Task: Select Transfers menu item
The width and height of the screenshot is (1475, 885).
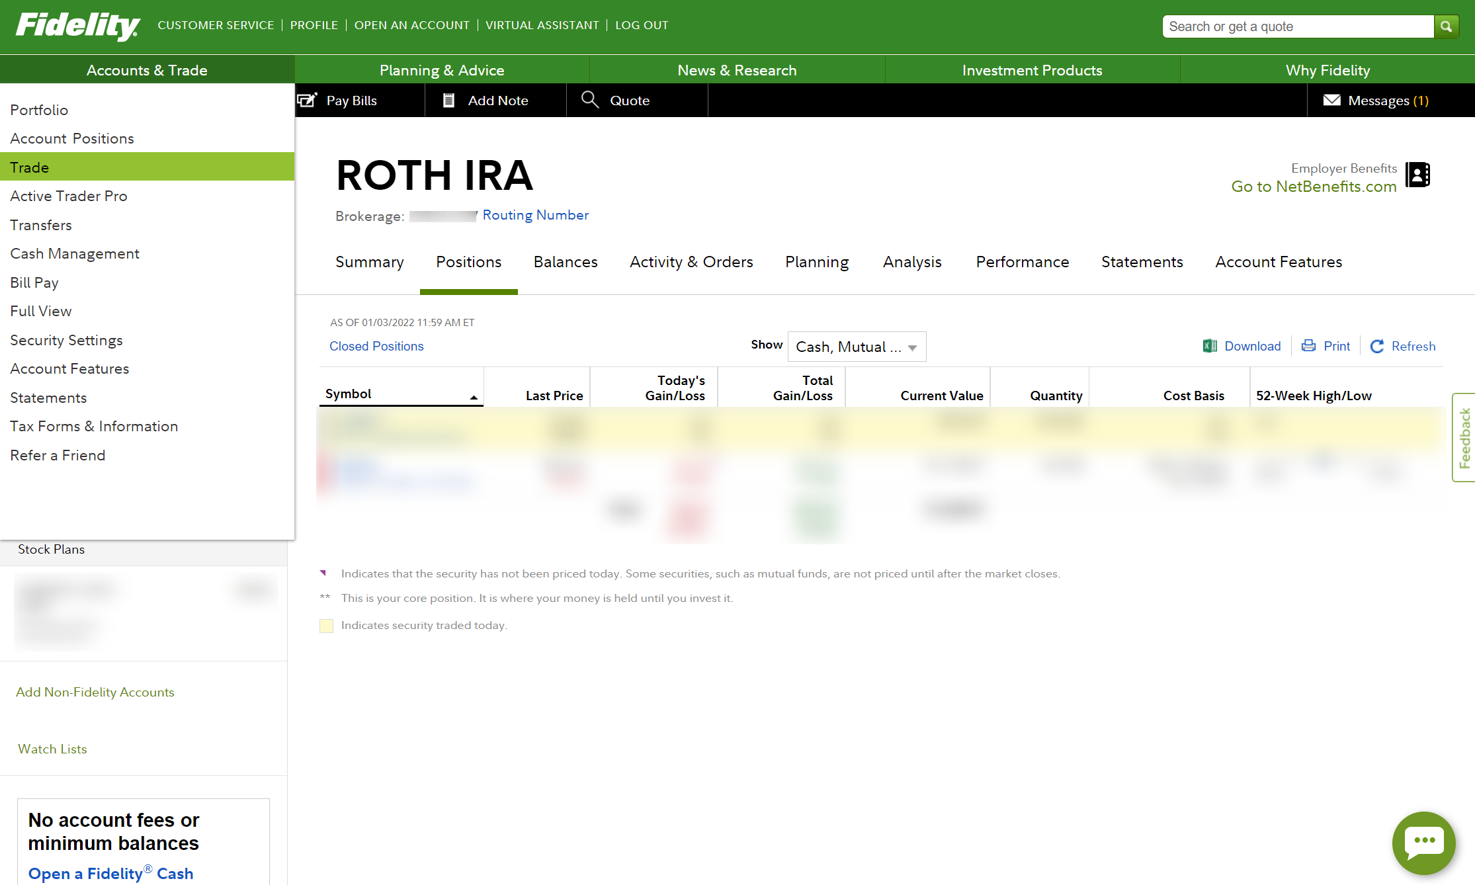Action: (x=147, y=225)
